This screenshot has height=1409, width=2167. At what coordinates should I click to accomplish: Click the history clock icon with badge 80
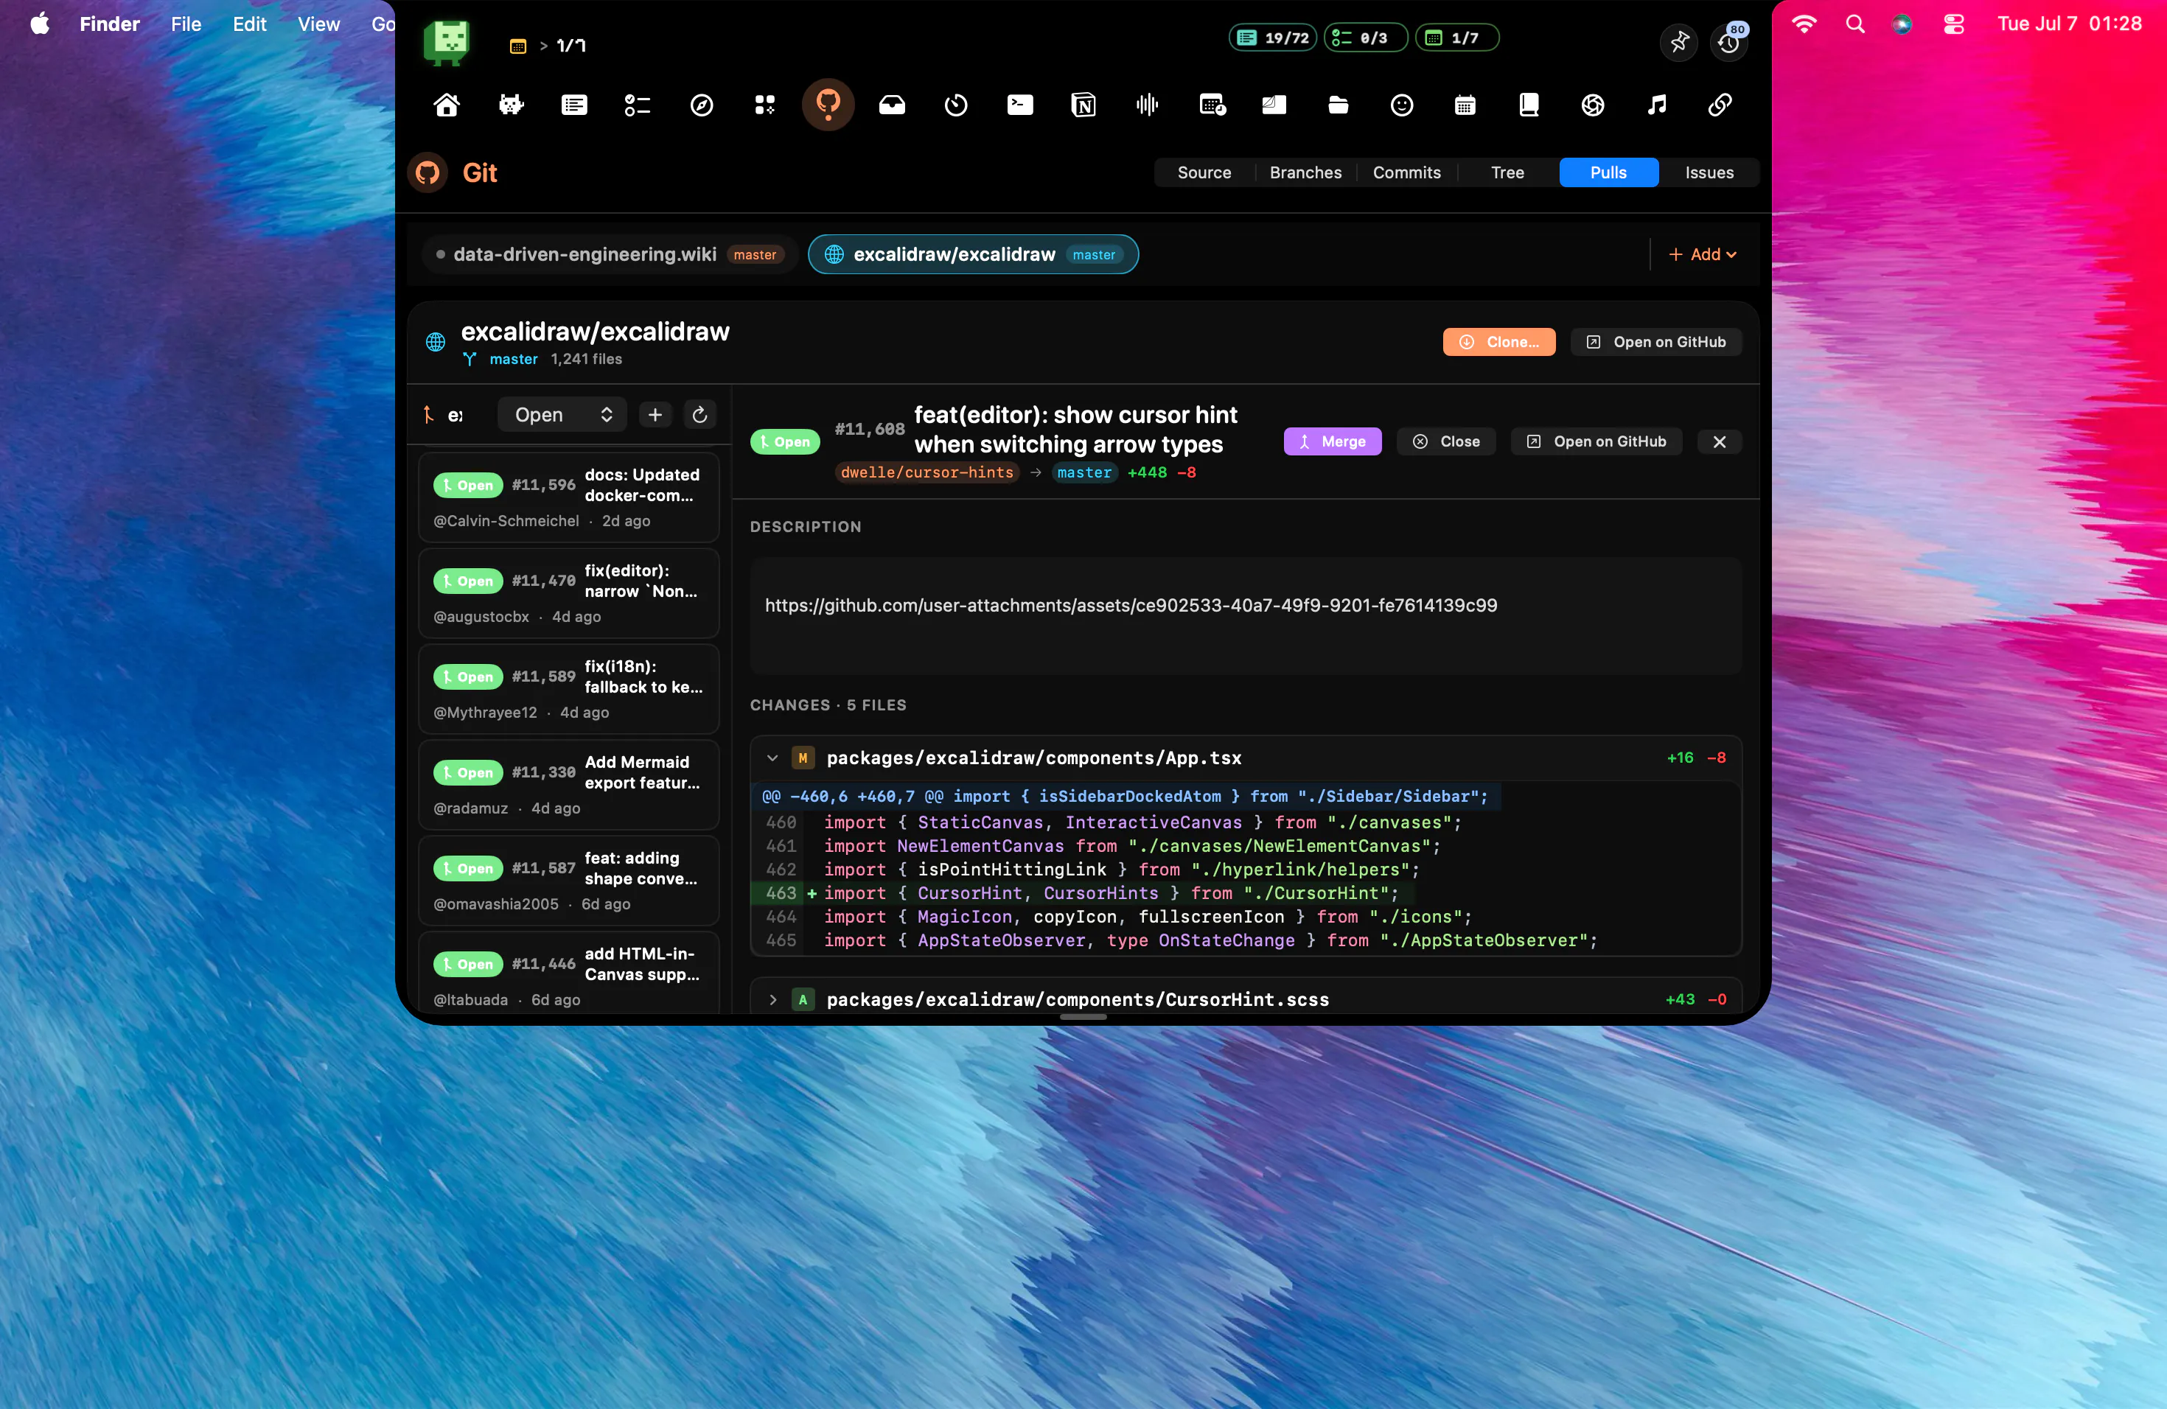[x=1728, y=42]
